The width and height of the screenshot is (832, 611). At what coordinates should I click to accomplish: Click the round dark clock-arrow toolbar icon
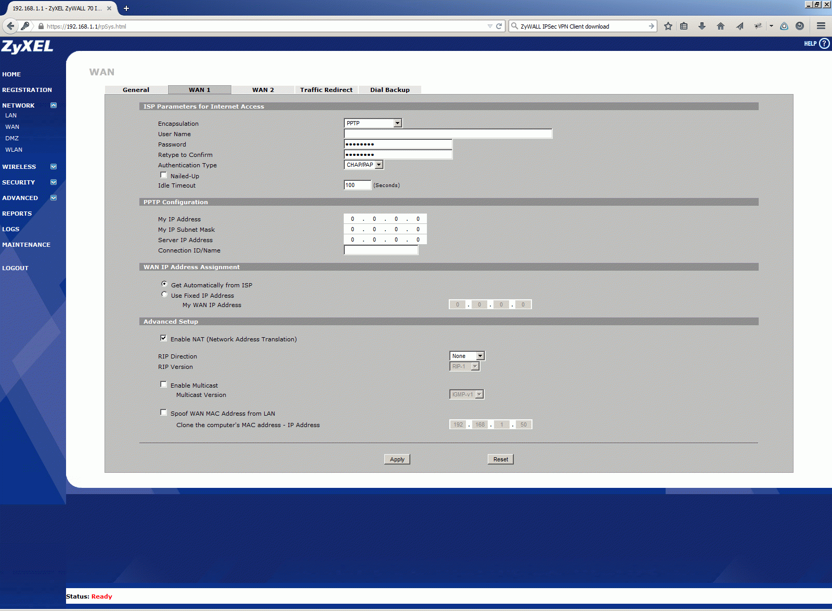800,26
